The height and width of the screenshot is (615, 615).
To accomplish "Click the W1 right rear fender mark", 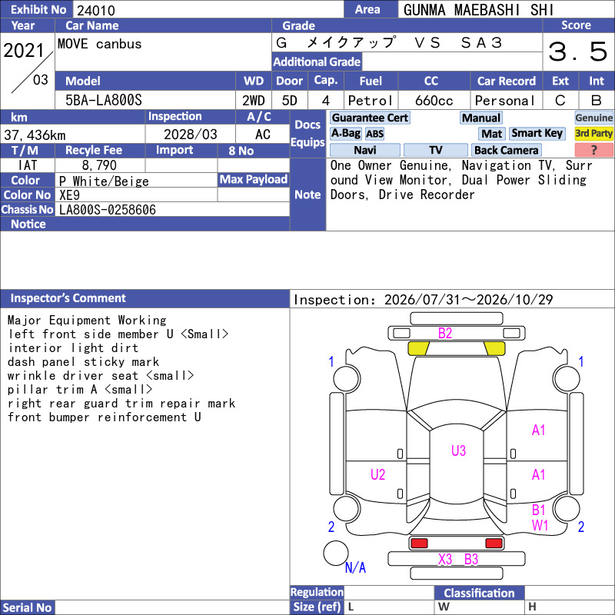I will pos(540,525).
